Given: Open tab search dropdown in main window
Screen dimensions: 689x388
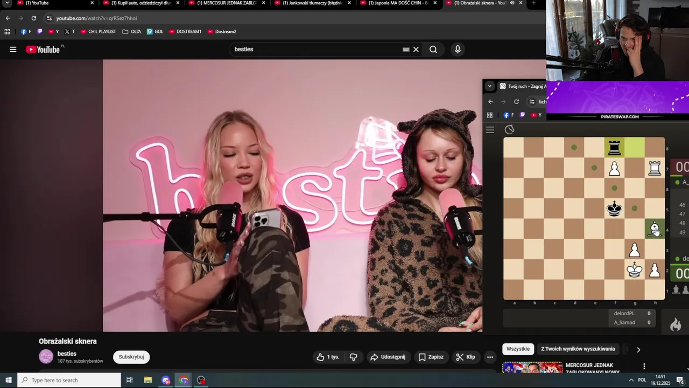Looking at the screenshot, I should (7, 3).
